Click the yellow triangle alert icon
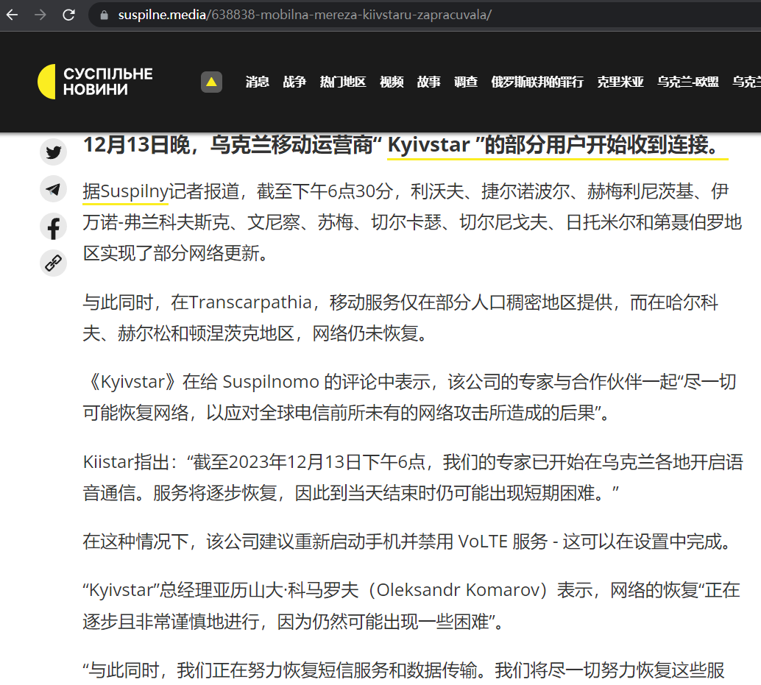 click(212, 82)
